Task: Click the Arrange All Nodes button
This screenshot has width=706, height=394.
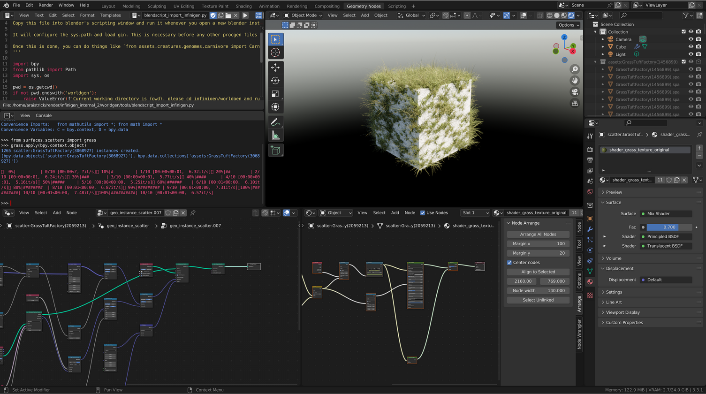Action: (538, 235)
